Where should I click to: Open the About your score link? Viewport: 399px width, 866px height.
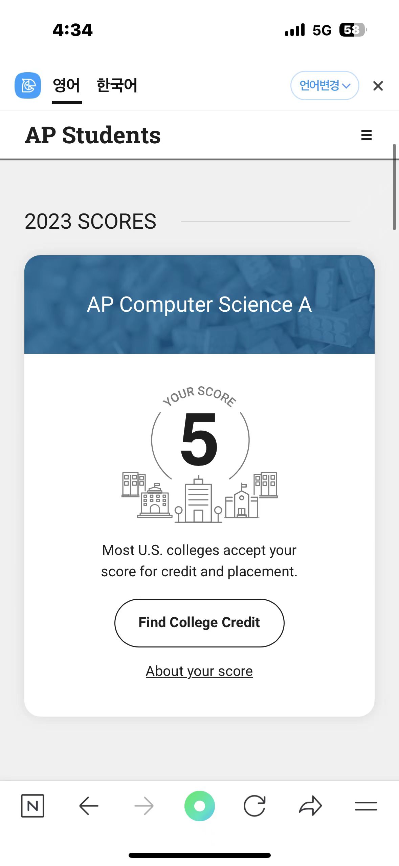[199, 671]
